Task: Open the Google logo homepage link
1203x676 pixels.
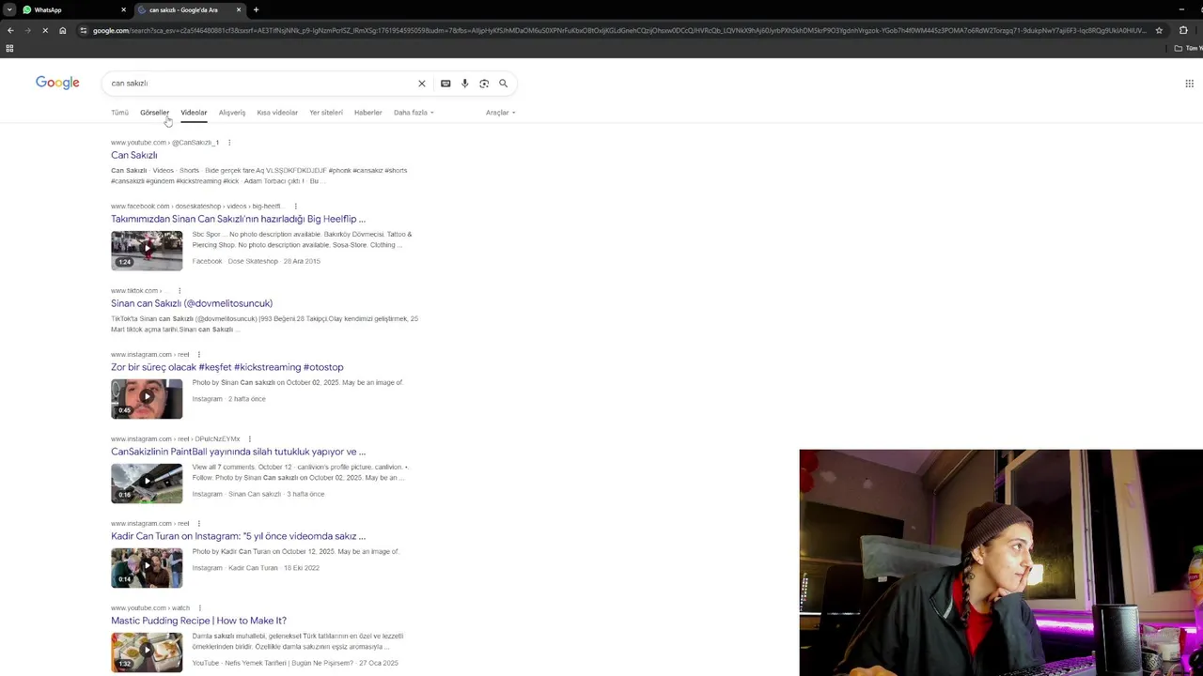Action: pos(57,83)
